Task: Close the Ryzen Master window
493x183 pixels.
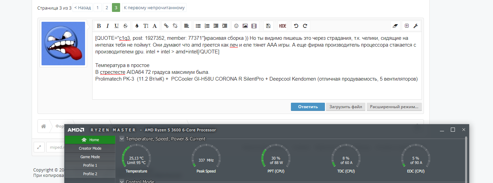Action: 463,130
